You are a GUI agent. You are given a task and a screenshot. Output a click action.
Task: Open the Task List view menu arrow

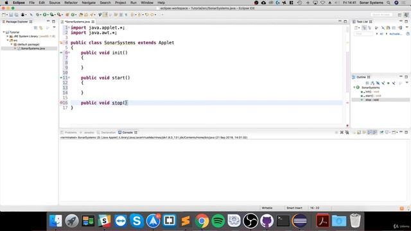(x=407, y=27)
